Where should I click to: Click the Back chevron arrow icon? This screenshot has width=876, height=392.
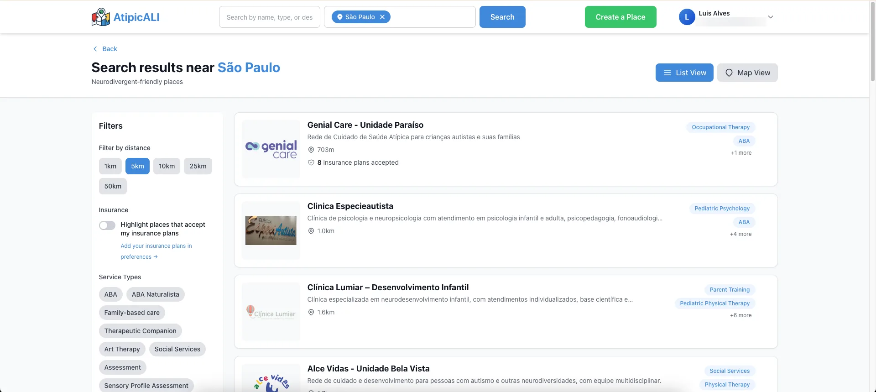95,49
